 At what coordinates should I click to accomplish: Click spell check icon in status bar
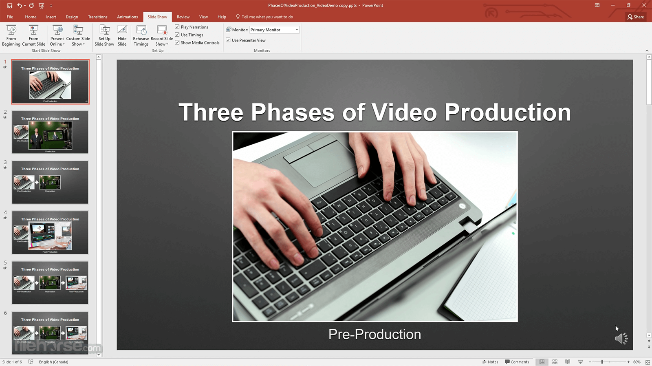[x=31, y=362]
